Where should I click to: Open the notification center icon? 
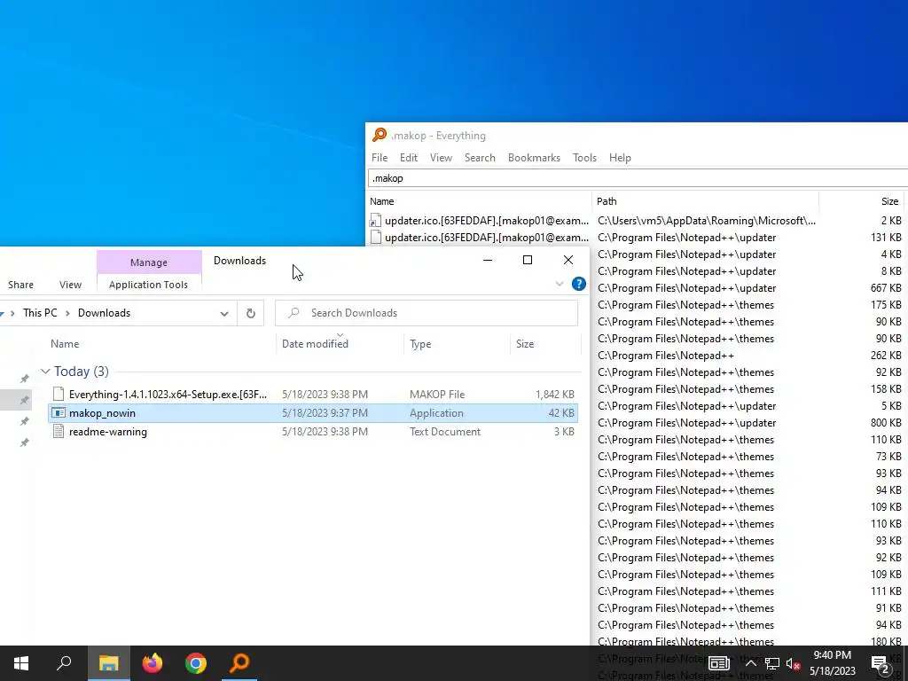881,663
